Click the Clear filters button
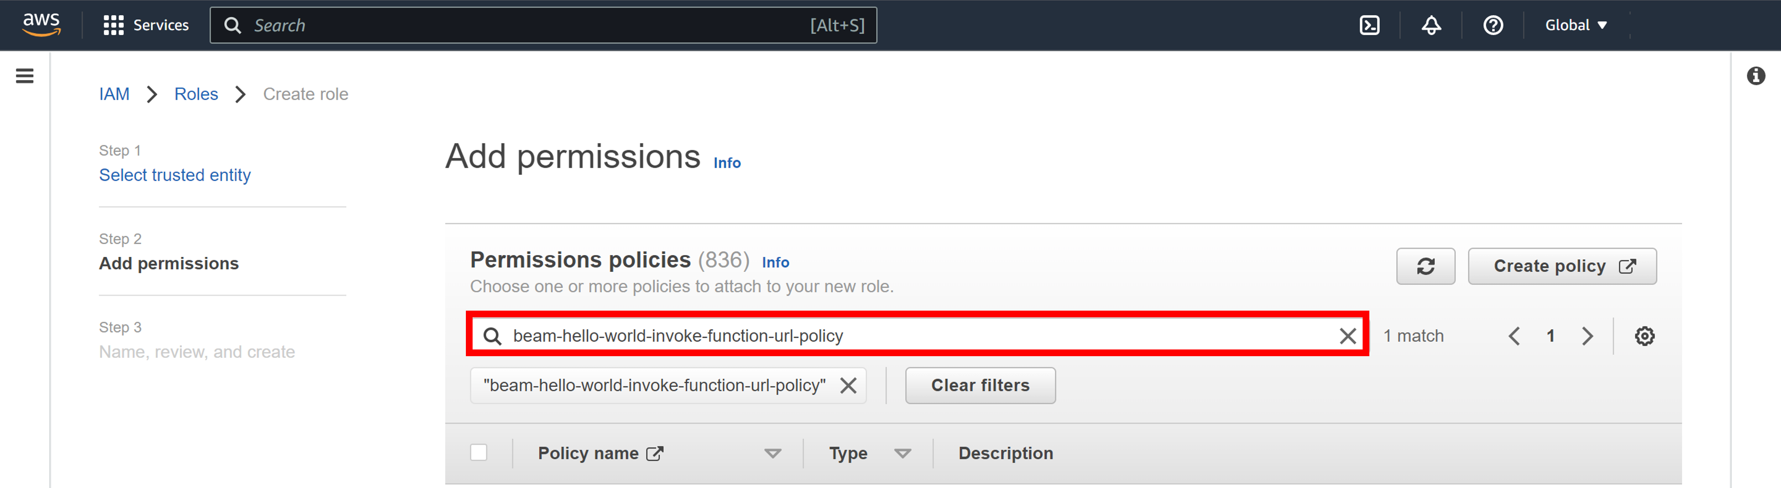Image resolution: width=1781 pixels, height=488 pixels. click(x=980, y=386)
